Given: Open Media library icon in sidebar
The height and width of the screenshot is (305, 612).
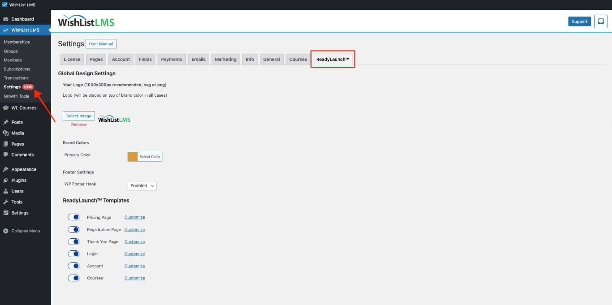Looking at the screenshot, I should pos(6,133).
